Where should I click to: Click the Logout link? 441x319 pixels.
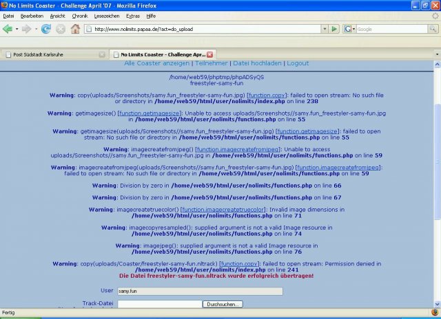(298, 63)
